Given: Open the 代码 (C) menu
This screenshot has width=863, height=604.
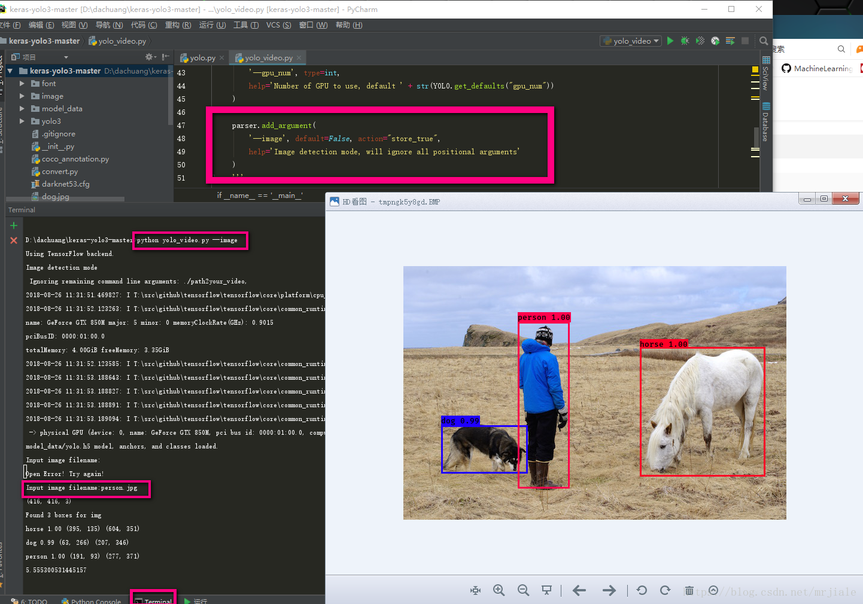Looking at the screenshot, I should [x=144, y=25].
